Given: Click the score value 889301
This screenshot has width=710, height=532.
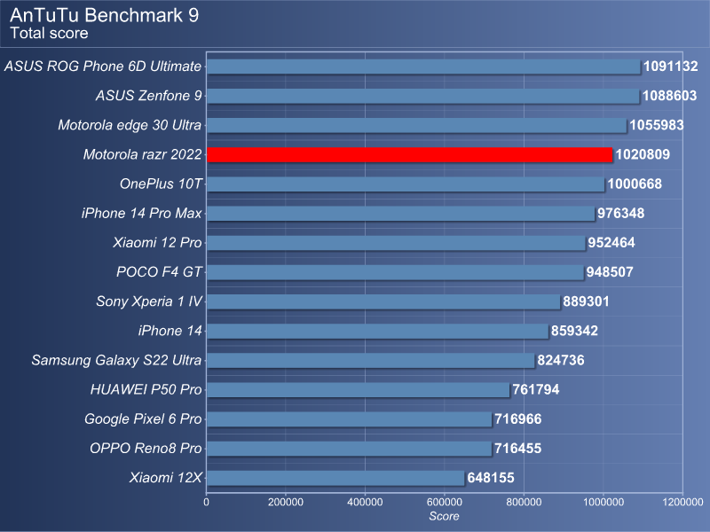Looking at the screenshot, I should pyautogui.click(x=586, y=301).
